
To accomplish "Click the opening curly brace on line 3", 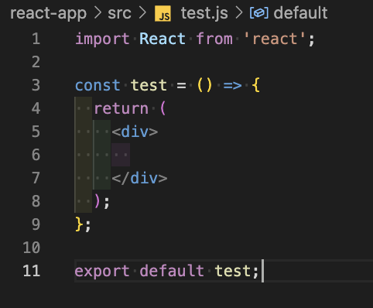I will tap(255, 85).
